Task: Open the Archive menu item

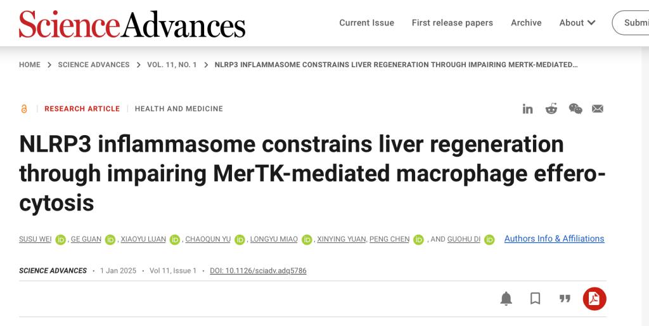Action: 526,23
